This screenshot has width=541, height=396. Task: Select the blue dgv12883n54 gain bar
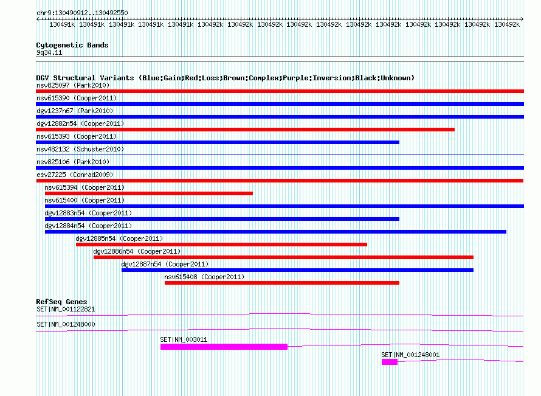tap(222, 219)
